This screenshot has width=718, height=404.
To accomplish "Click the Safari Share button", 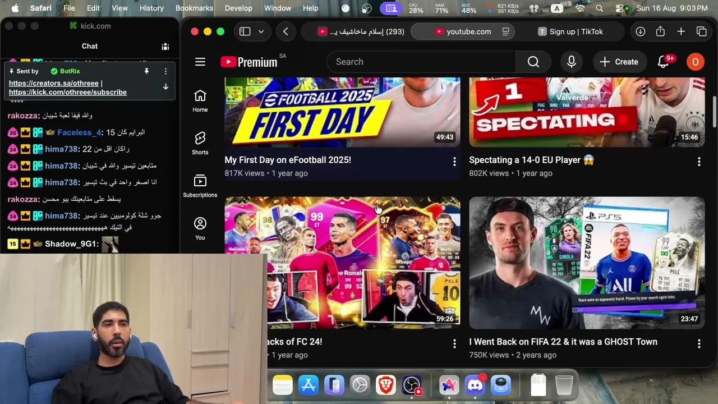I will [x=660, y=31].
